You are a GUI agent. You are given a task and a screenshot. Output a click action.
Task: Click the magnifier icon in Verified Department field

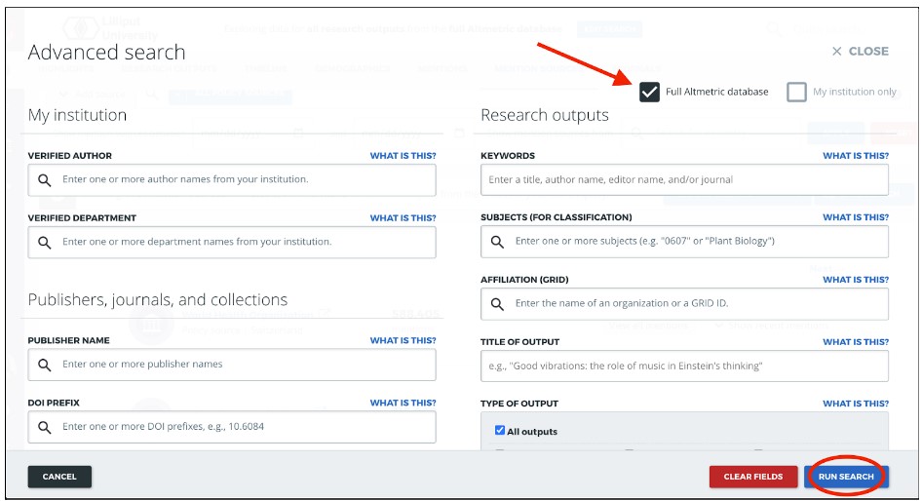click(x=45, y=243)
